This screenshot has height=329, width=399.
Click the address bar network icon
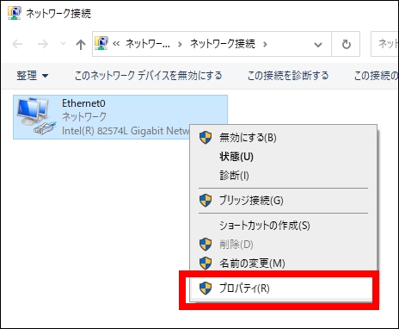(101, 43)
